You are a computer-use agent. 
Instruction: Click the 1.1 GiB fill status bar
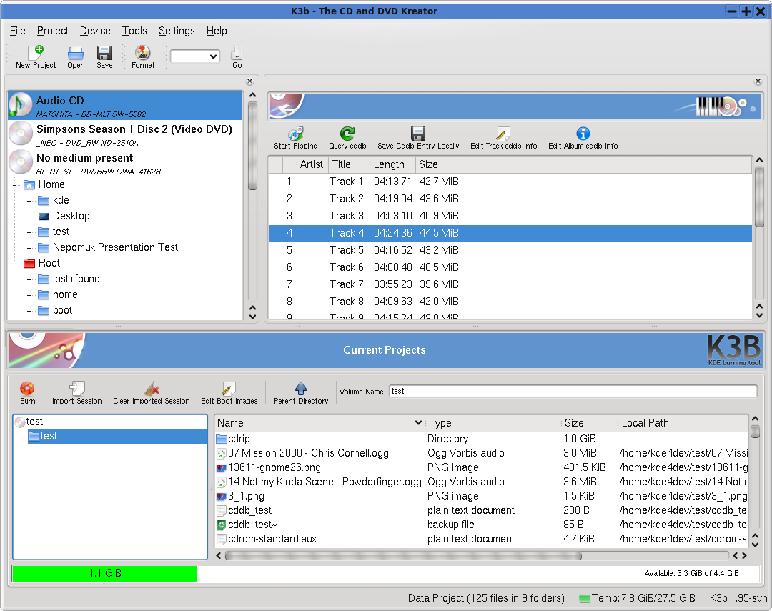(105, 573)
